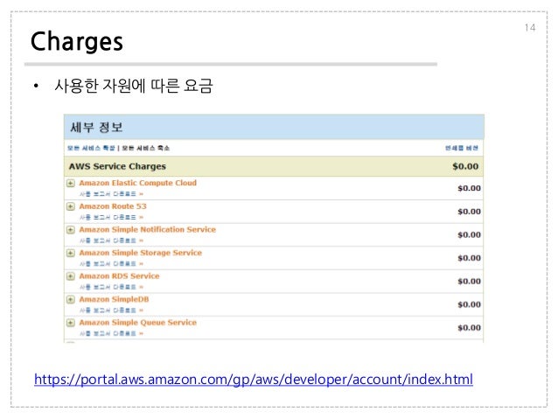The height and width of the screenshot is (419, 558).
Task: Open the printer-friendly version link
Action: (x=462, y=148)
